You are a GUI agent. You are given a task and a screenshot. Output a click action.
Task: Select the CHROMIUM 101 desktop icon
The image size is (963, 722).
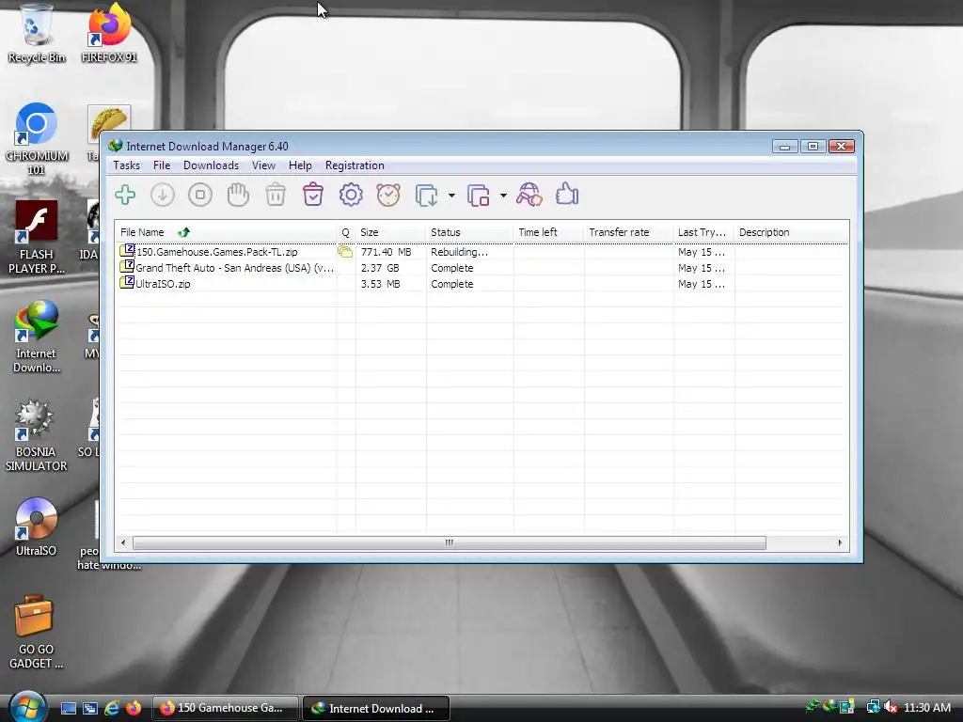37,139
